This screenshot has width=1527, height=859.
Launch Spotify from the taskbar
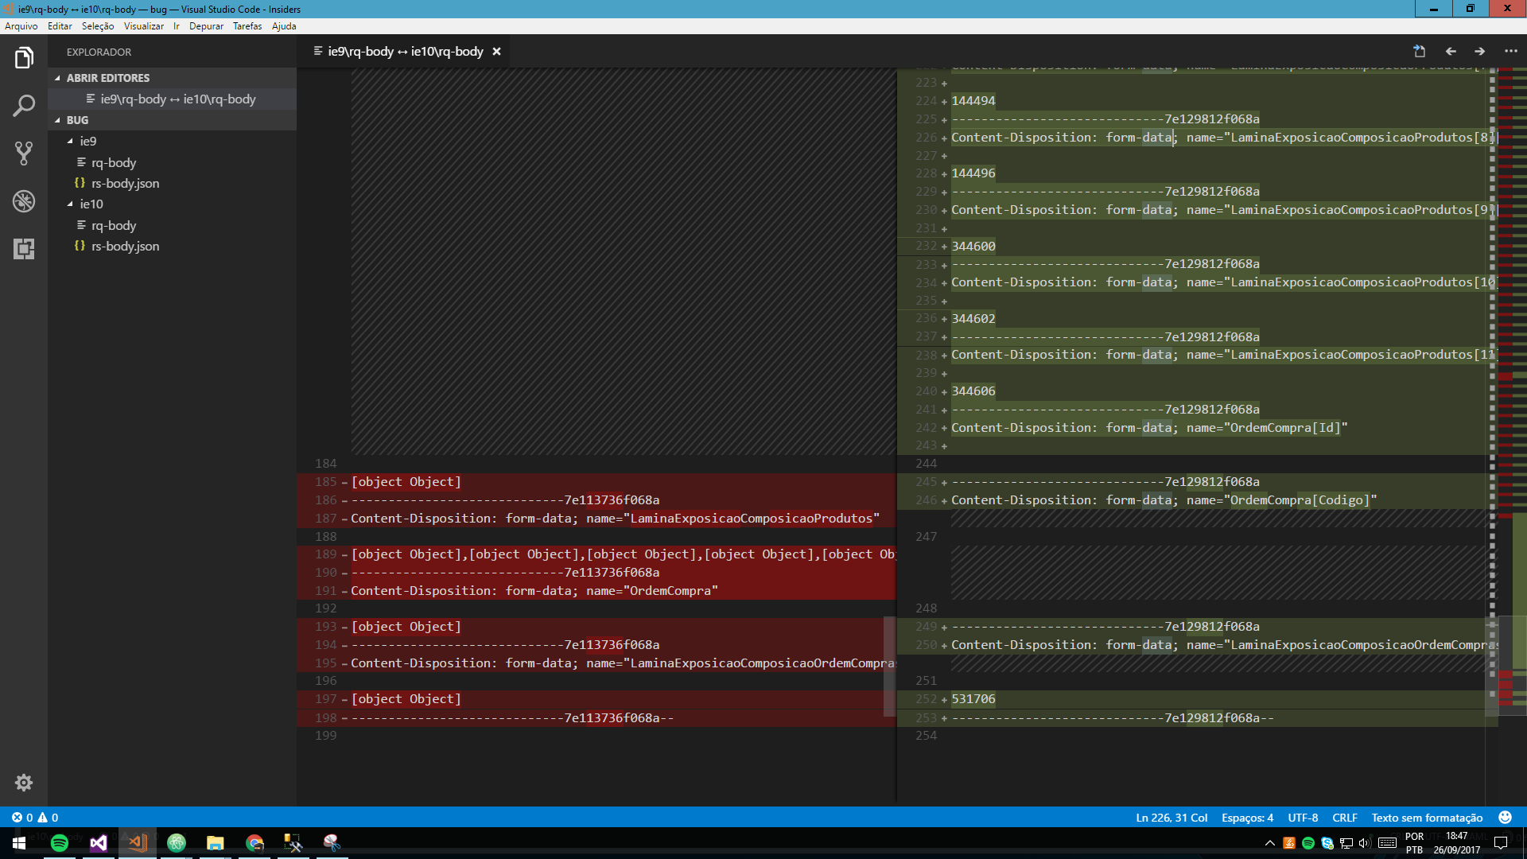tap(60, 842)
